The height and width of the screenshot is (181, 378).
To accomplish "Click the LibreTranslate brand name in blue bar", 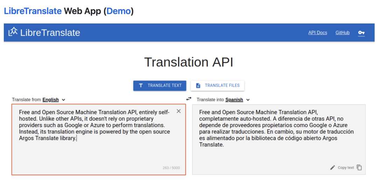I will [50, 33].
